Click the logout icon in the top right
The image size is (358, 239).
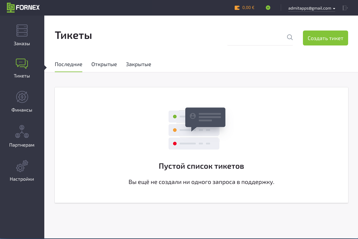[345, 8]
